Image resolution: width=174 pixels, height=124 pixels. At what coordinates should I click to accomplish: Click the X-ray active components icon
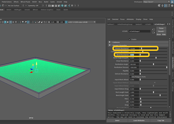[x=42, y=22]
